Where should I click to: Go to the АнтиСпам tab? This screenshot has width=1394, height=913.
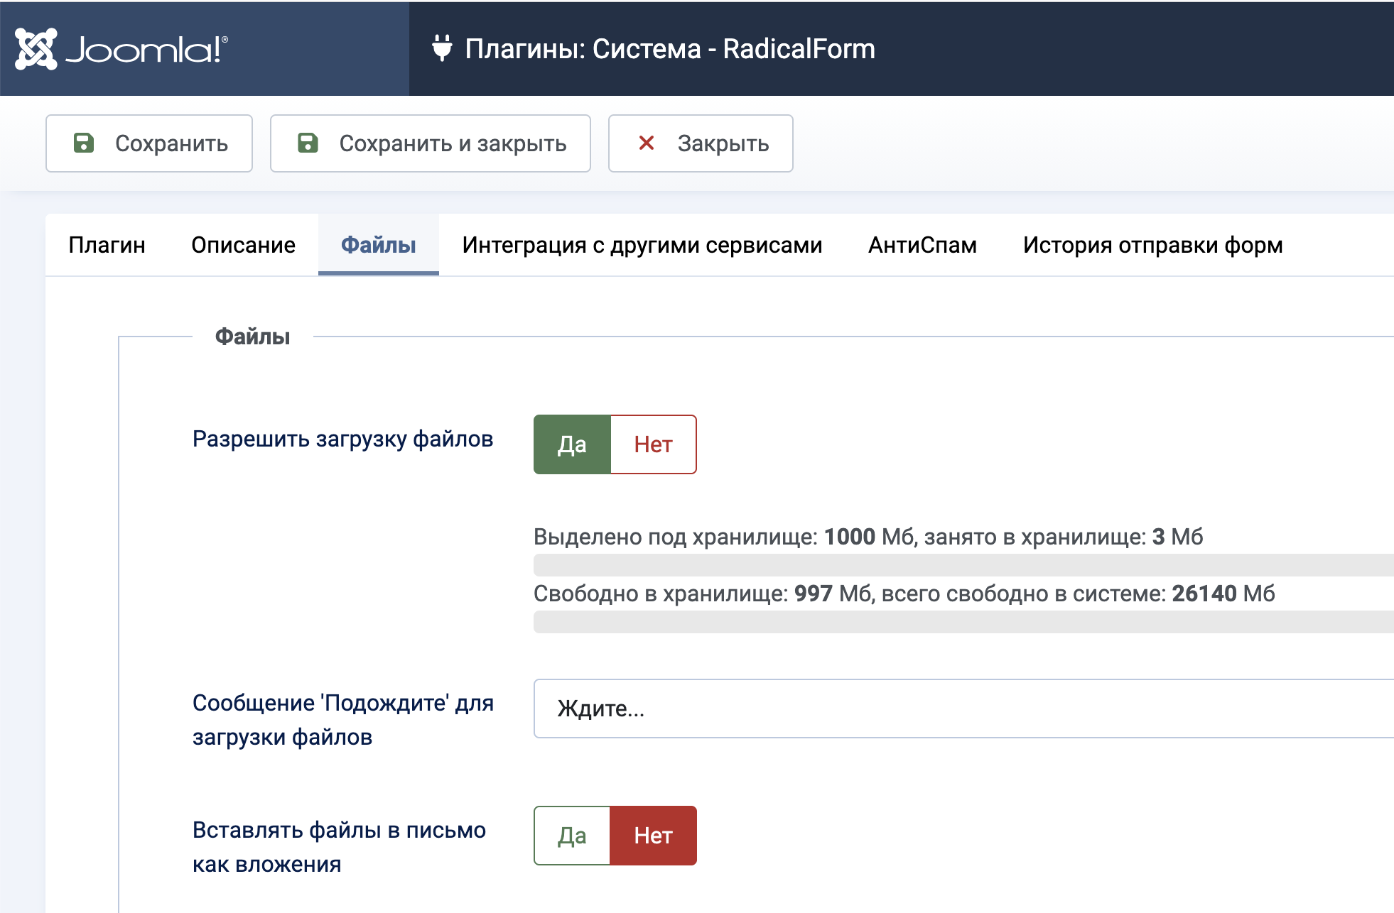(922, 245)
